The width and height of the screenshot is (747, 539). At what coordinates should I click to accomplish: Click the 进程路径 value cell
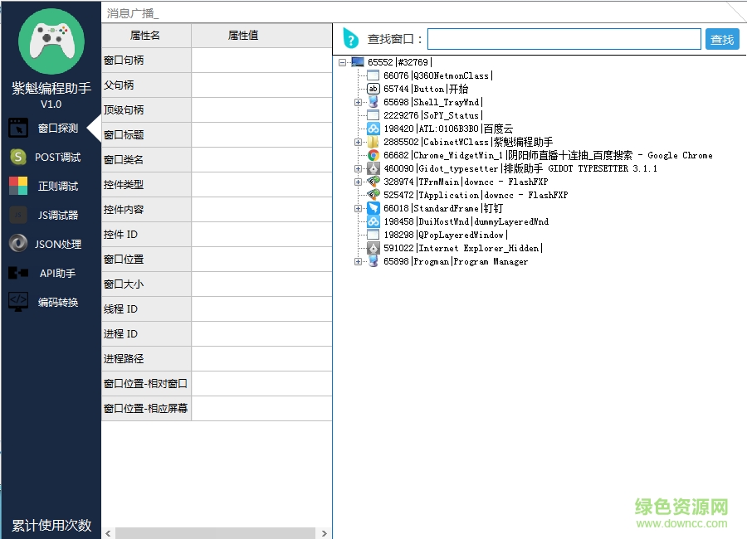(261, 358)
